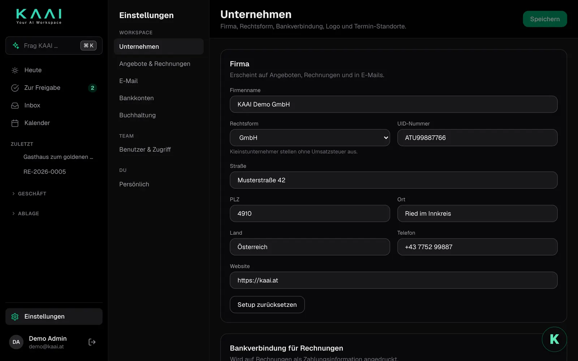Viewport: 578px width, 361px height.
Task: Click the checkmark icon beside Zur Freigabe
Action: coord(15,88)
